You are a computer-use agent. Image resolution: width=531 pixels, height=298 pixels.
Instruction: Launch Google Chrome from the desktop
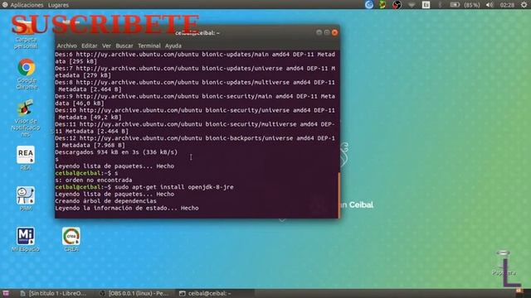(27, 74)
